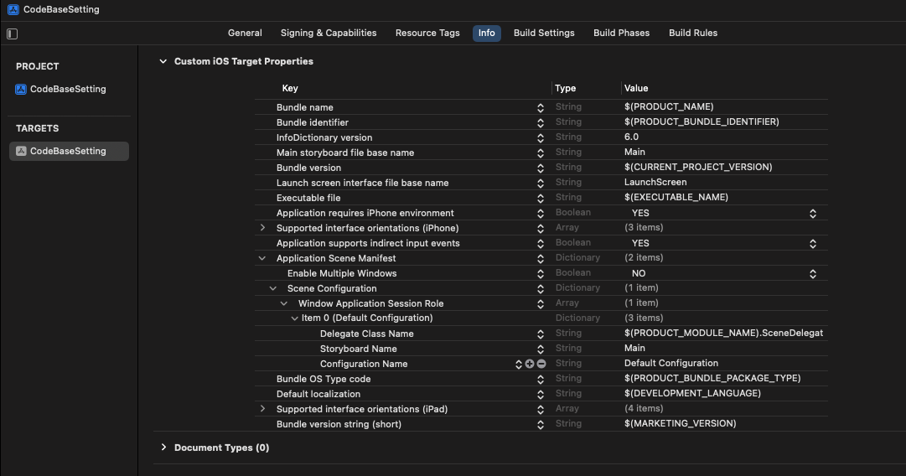Select the $(PRODUCT_NAME) value
The image size is (906, 476).
point(669,107)
